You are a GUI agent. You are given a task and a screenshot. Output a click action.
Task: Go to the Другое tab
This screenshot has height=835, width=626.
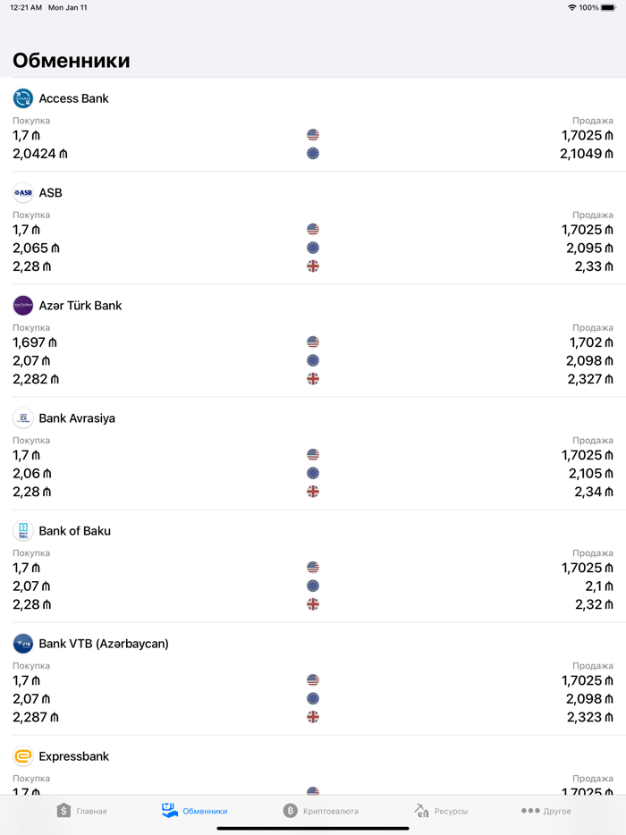tap(546, 811)
